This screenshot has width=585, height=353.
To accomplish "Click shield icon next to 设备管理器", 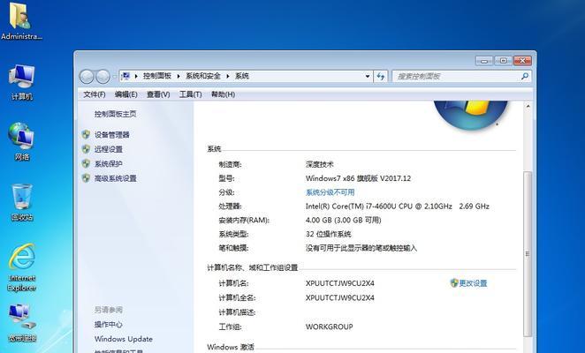I will [x=86, y=134].
